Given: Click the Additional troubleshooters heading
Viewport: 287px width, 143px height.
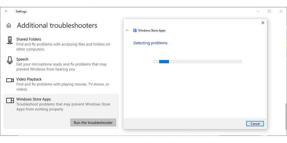Looking at the screenshot, I should click(57, 26).
